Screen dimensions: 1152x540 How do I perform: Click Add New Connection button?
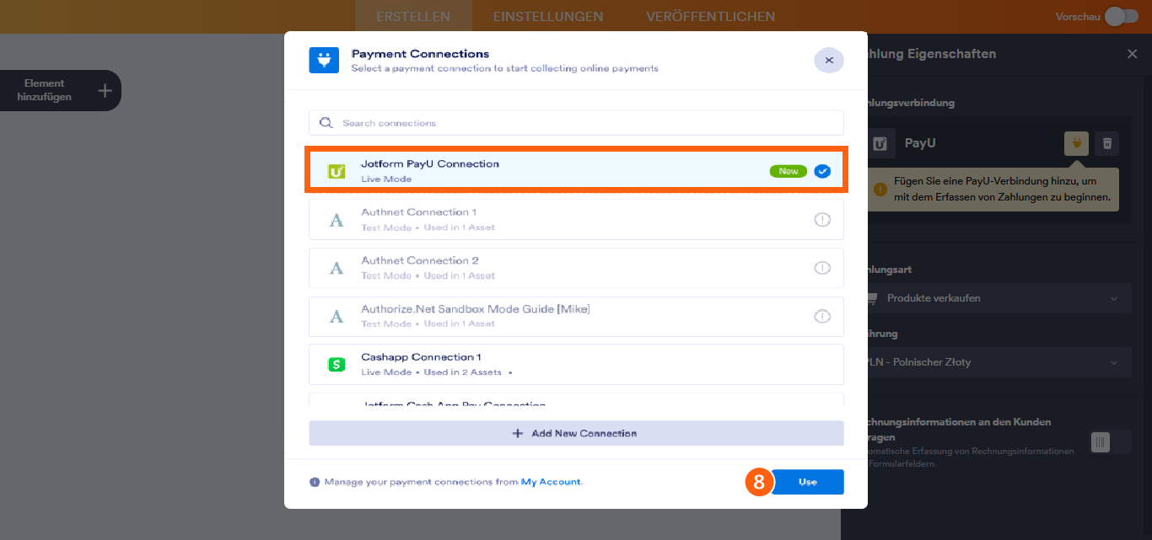click(x=576, y=433)
